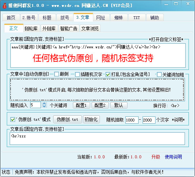The width and height of the screenshot is (195, 177).
Task: Click the 当前版 1.0.0 version text
Action: click(91, 157)
